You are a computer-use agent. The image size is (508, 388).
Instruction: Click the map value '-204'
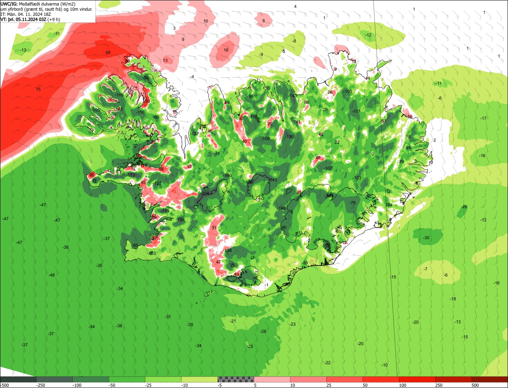205,193
